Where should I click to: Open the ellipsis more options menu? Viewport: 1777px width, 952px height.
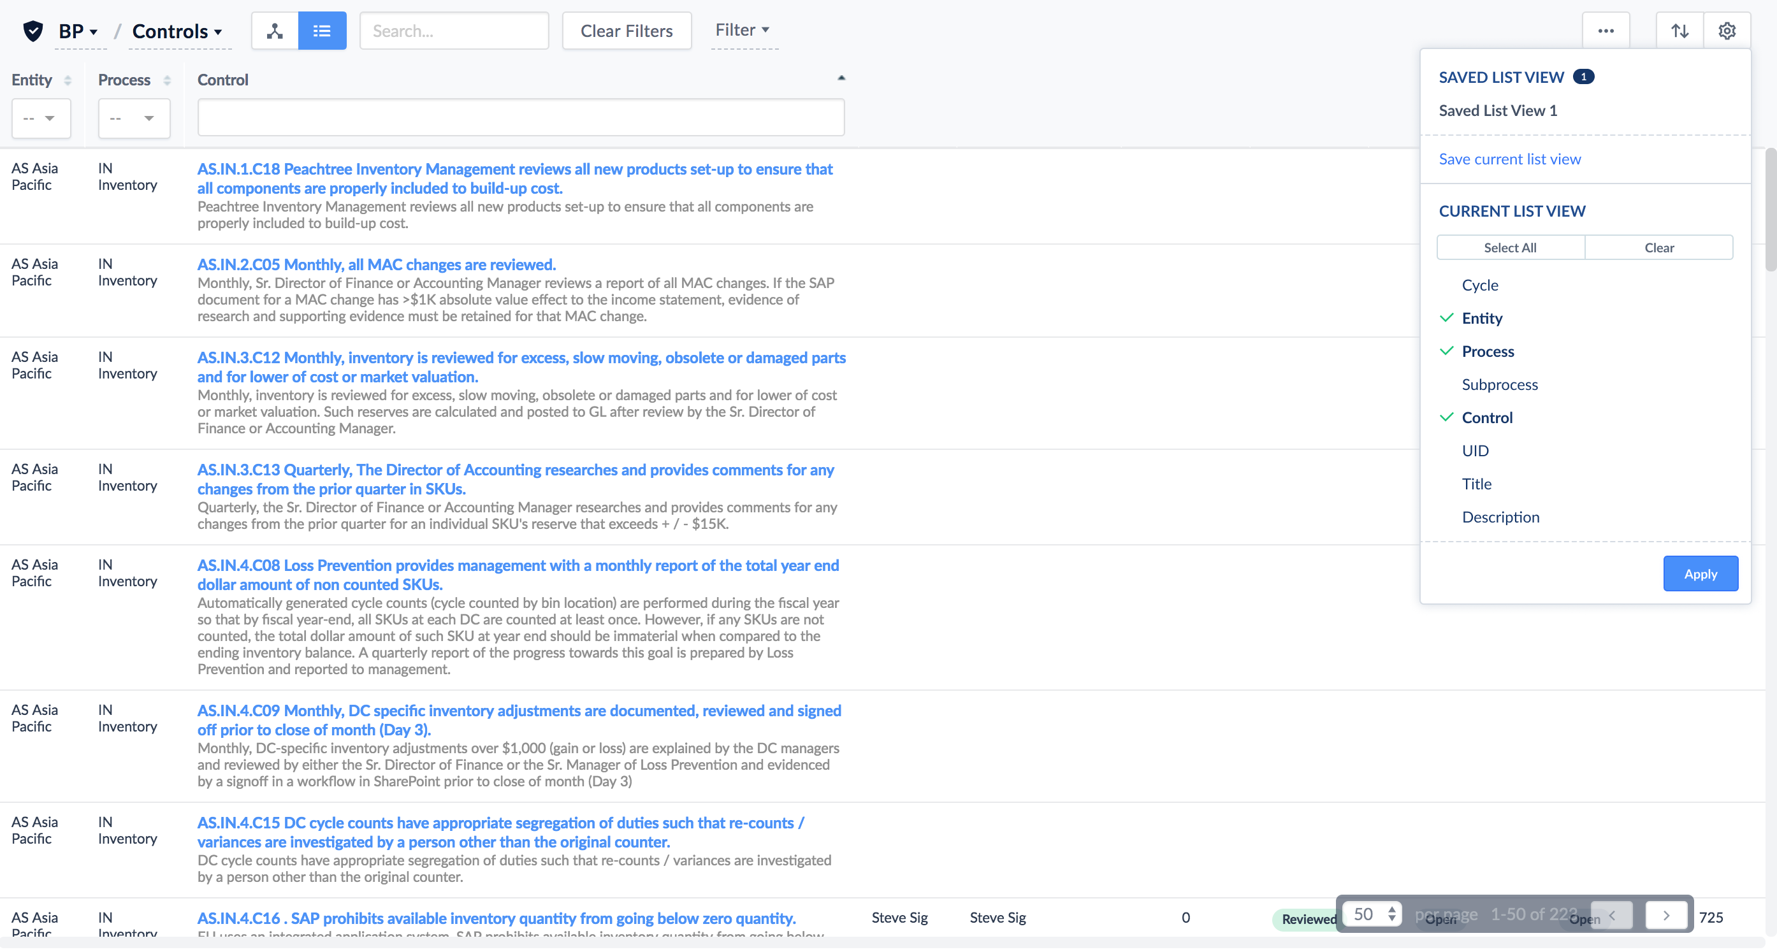point(1606,31)
